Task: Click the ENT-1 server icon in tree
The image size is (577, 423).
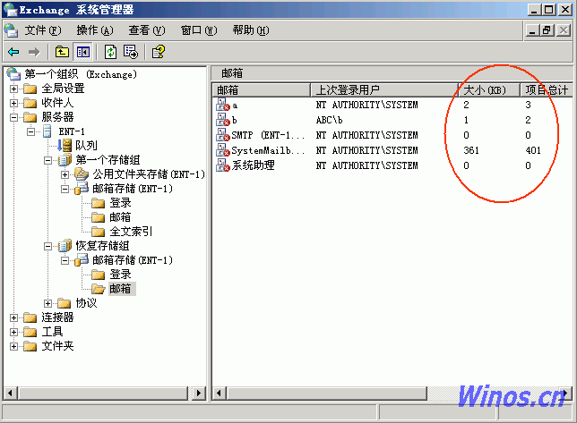Action: (47, 131)
